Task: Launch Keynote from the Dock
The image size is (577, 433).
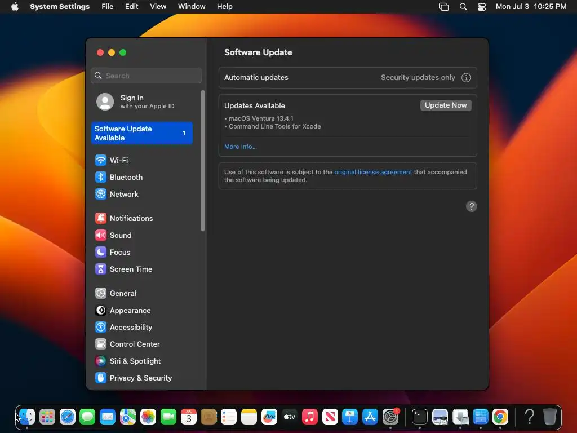Action: (x=350, y=417)
